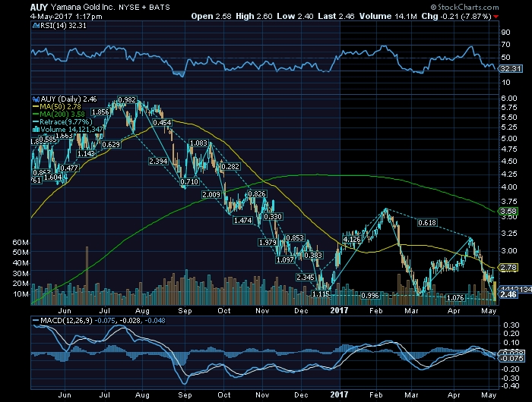Click the Last 2.46 header value
532x402 pixels.
336,16
